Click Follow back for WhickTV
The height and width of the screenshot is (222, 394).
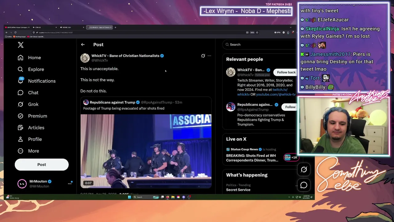click(x=286, y=72)
